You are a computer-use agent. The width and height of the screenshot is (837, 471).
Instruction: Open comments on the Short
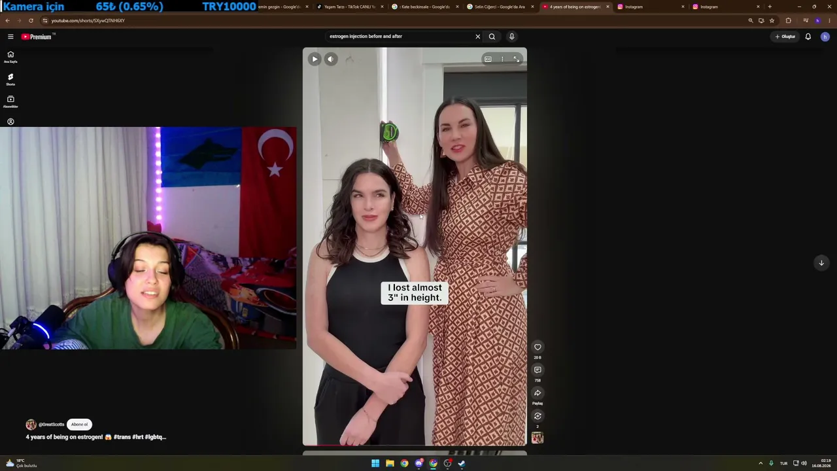click(x=538, y=370)
